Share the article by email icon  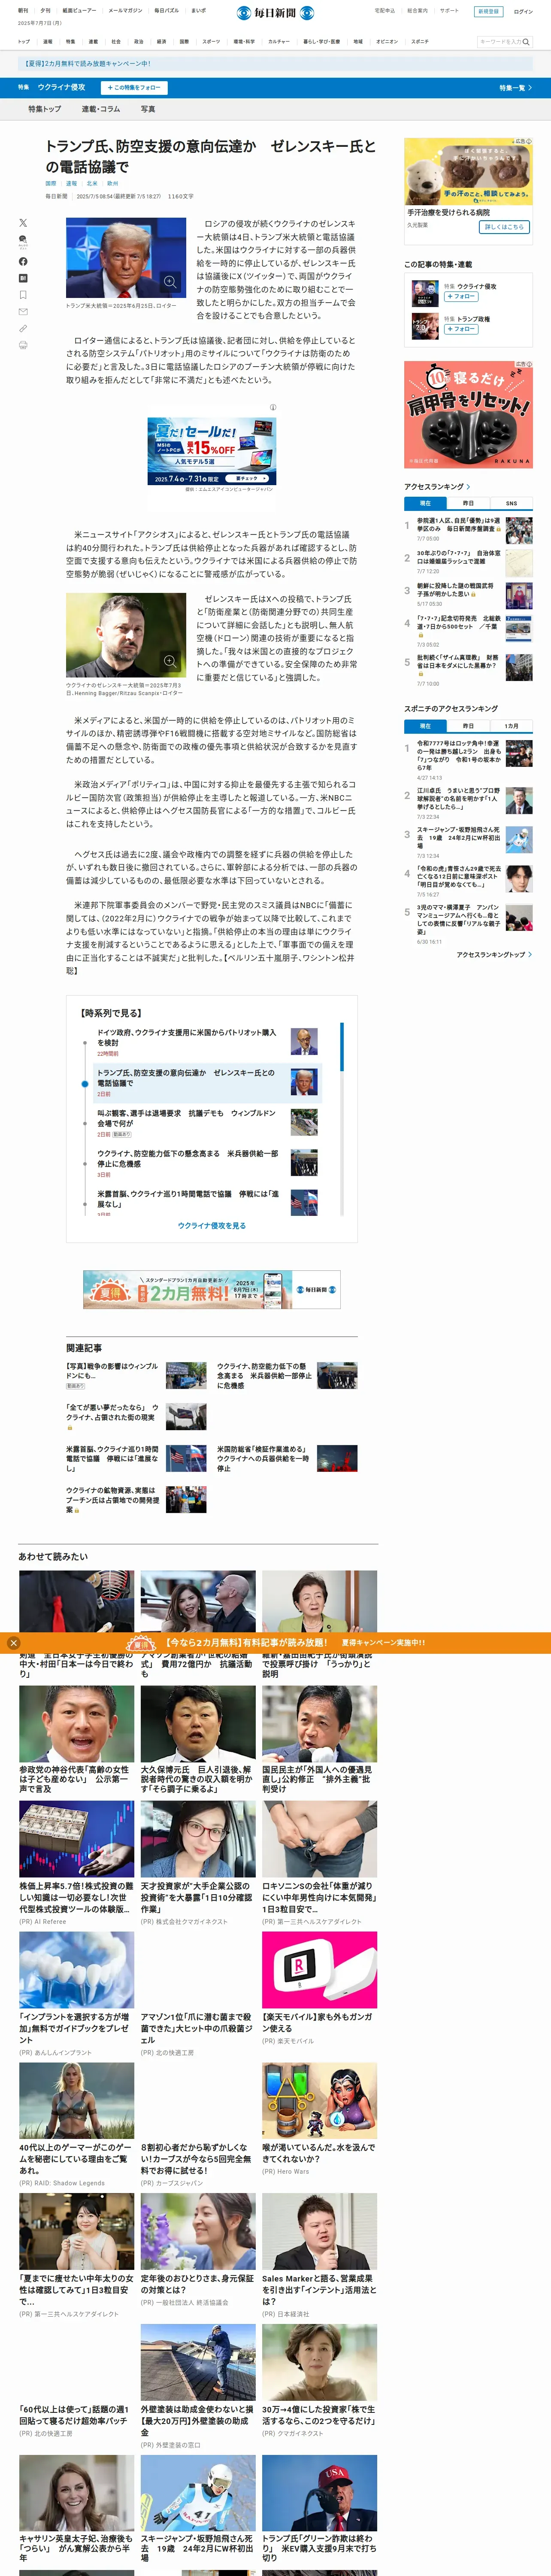[x=23, y=312]
